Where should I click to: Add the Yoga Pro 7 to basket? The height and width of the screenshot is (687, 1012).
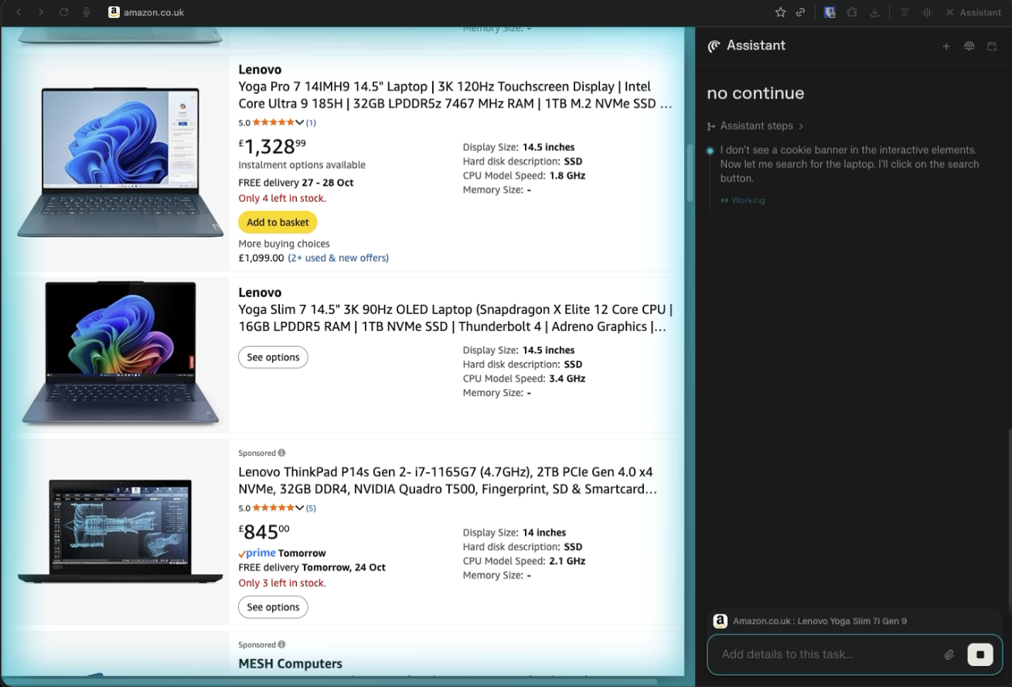tap(278, 222)
